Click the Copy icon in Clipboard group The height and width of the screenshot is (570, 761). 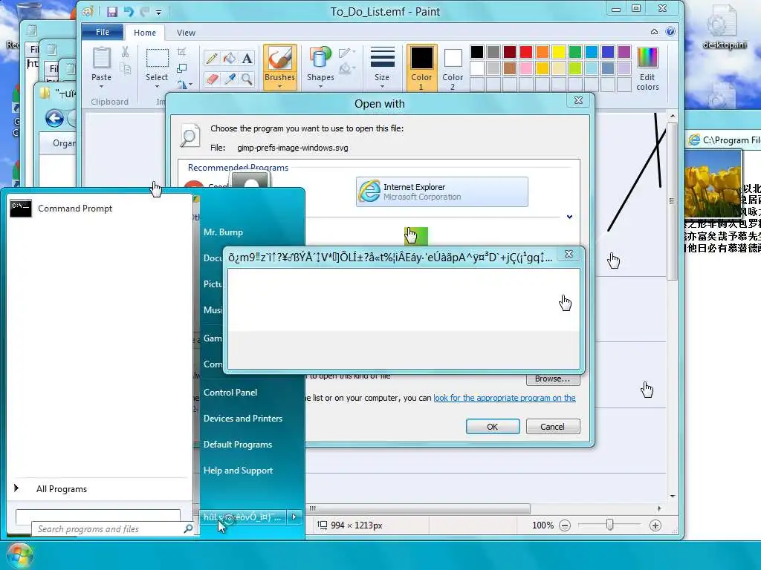pos(125,69)
